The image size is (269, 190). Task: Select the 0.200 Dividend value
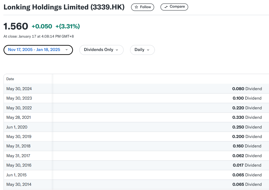247,136
